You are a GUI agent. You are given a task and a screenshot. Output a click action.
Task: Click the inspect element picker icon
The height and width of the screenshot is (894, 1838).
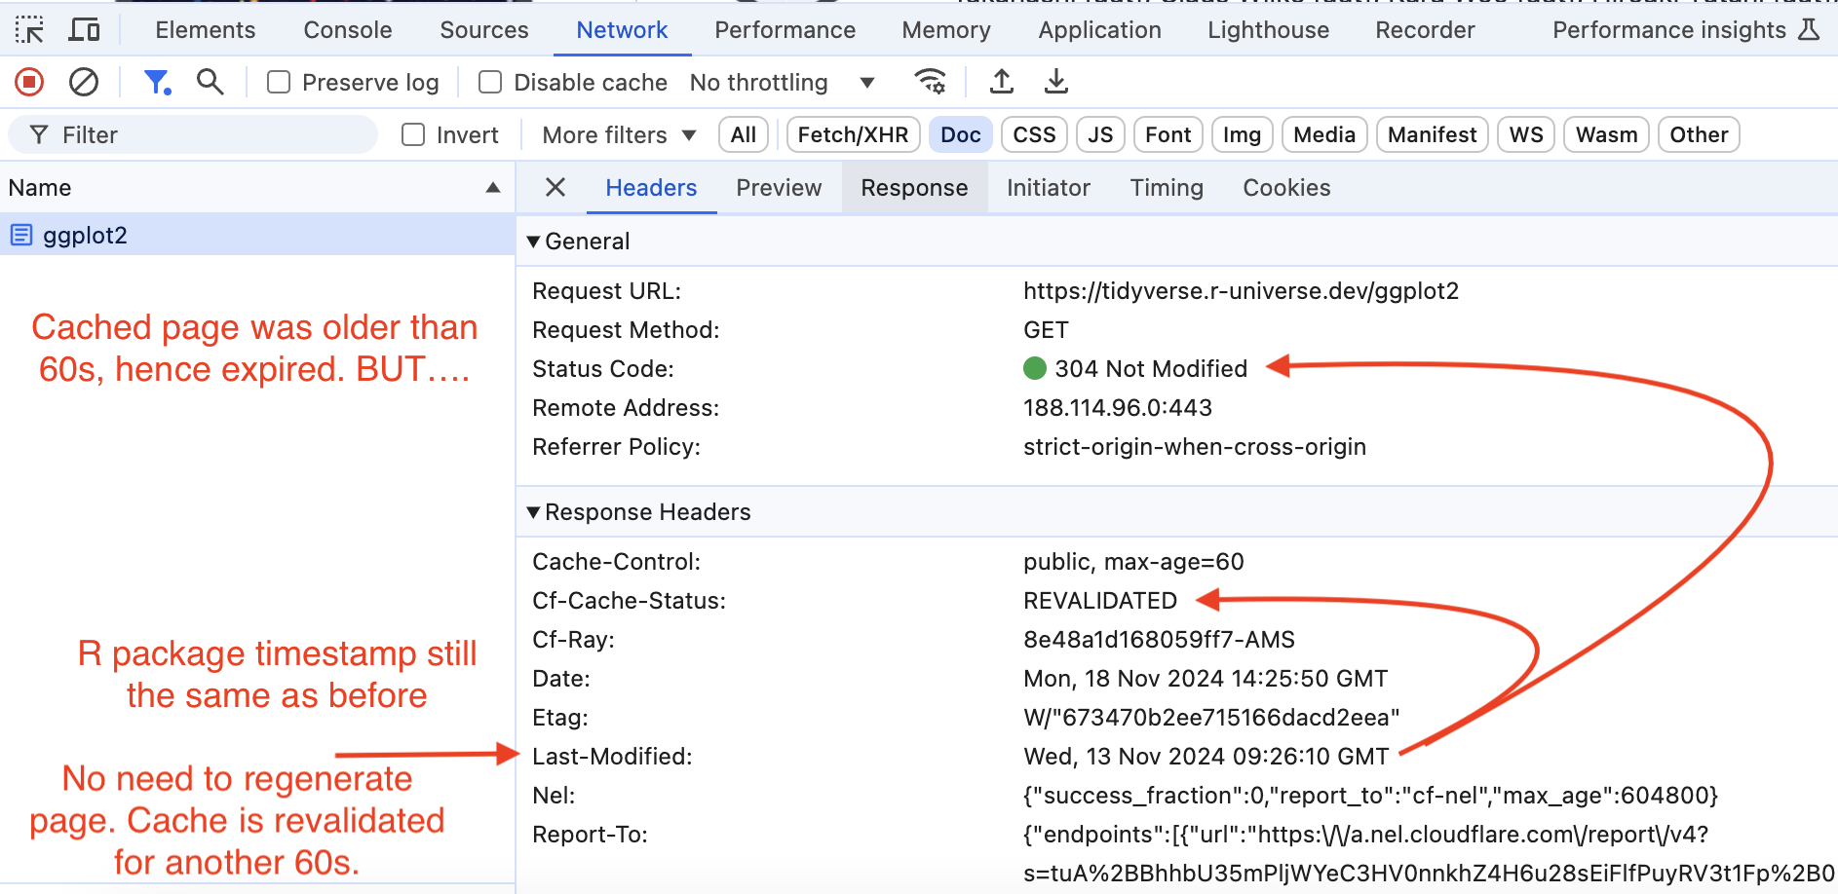click(29, 30)
